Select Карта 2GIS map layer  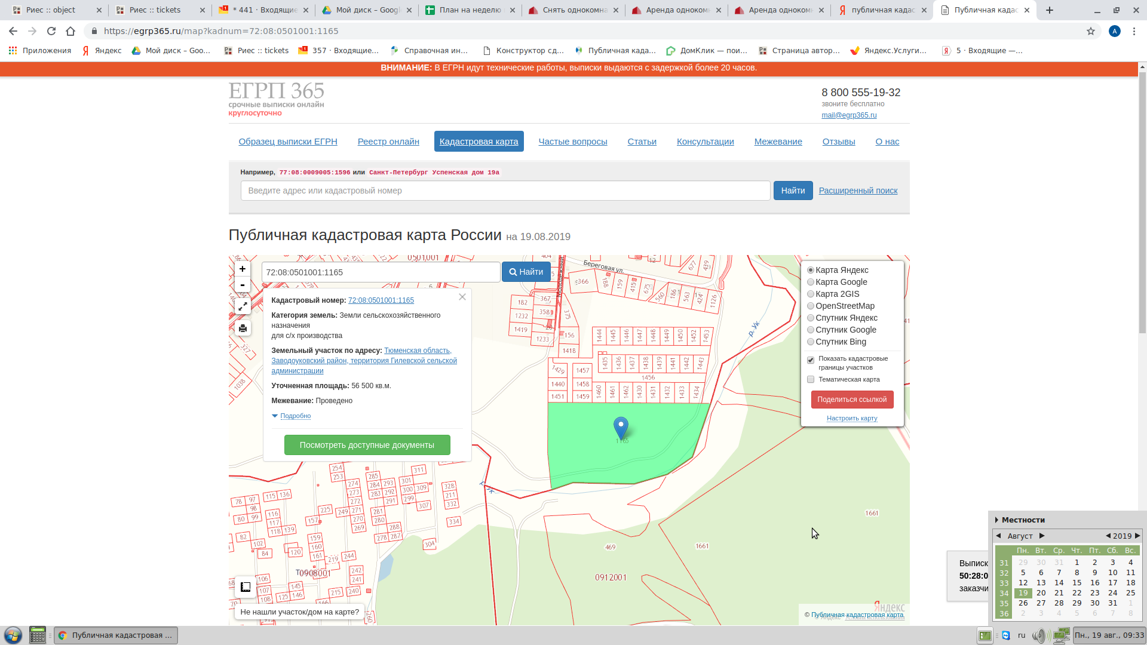(811, 294)
